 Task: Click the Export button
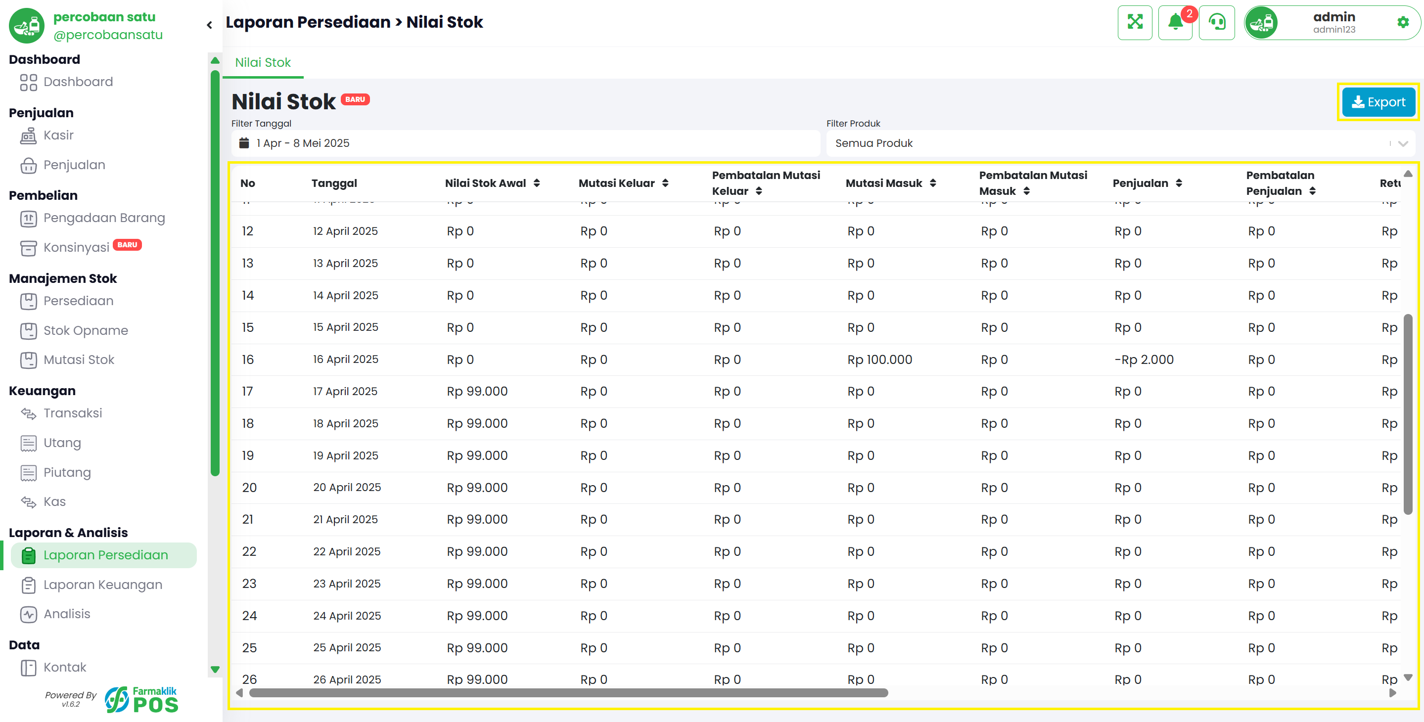(x=1378, y=102)
